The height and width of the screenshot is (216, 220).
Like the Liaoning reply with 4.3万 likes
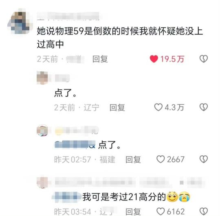pos(158,107)
